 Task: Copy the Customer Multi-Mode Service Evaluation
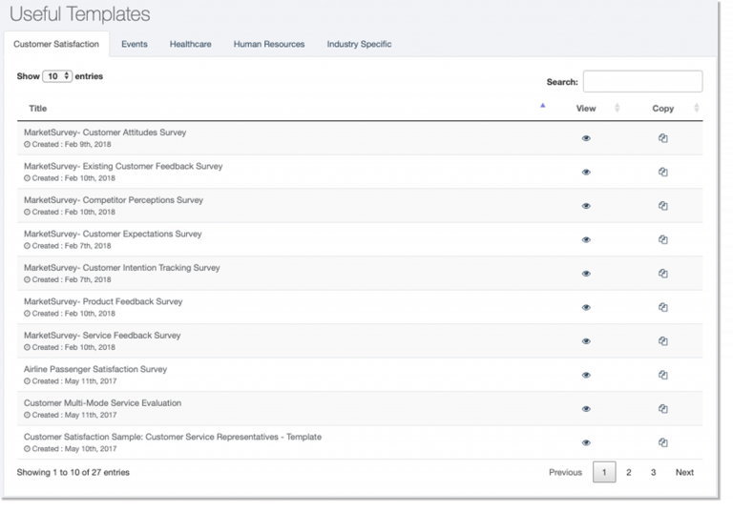point(663,409)
